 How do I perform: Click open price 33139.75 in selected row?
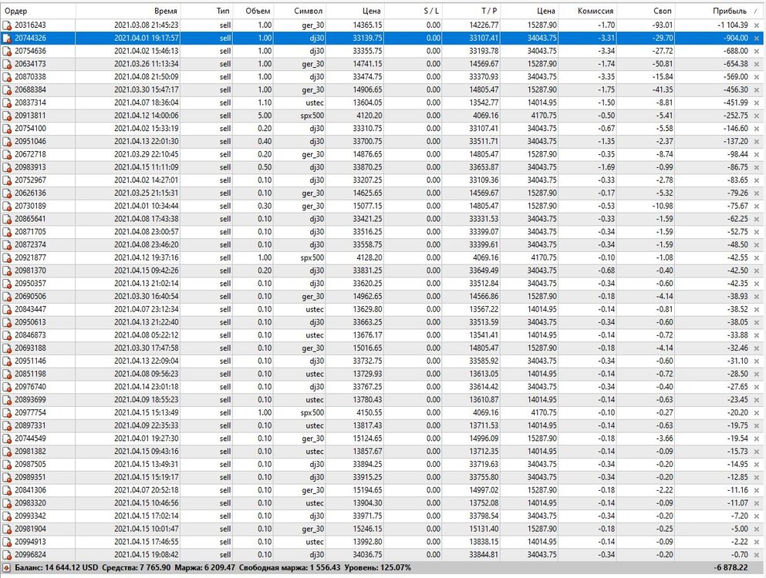point(367,38)
